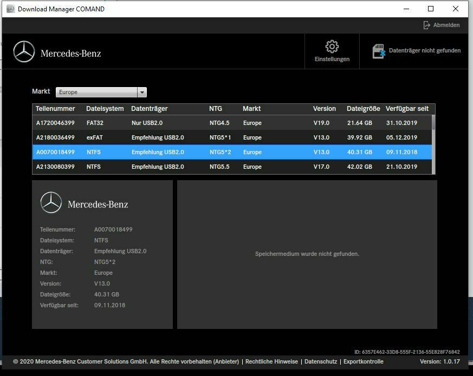Click the Anbieter link in footer
Viewport: 473px width, 376px height.
point(226,361)
